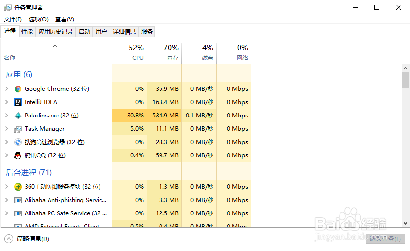
Task: Sort by the CPU column header
Action: tap(130, 54)
